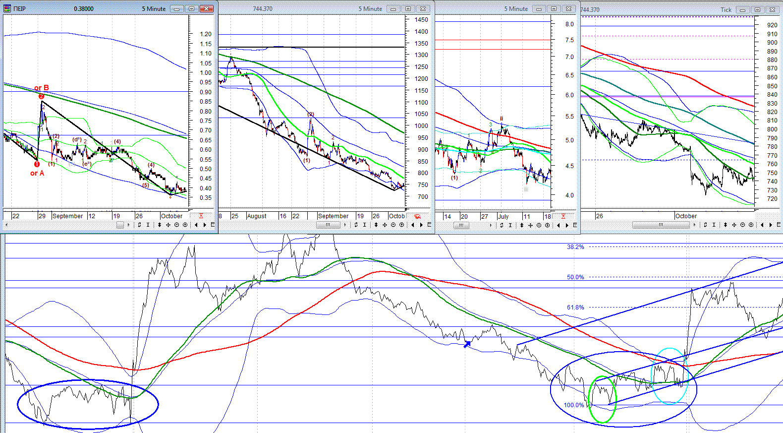Zoom out the July chart
The height and width of the screenshot is (433, 783).
click(x=539, y=225)
